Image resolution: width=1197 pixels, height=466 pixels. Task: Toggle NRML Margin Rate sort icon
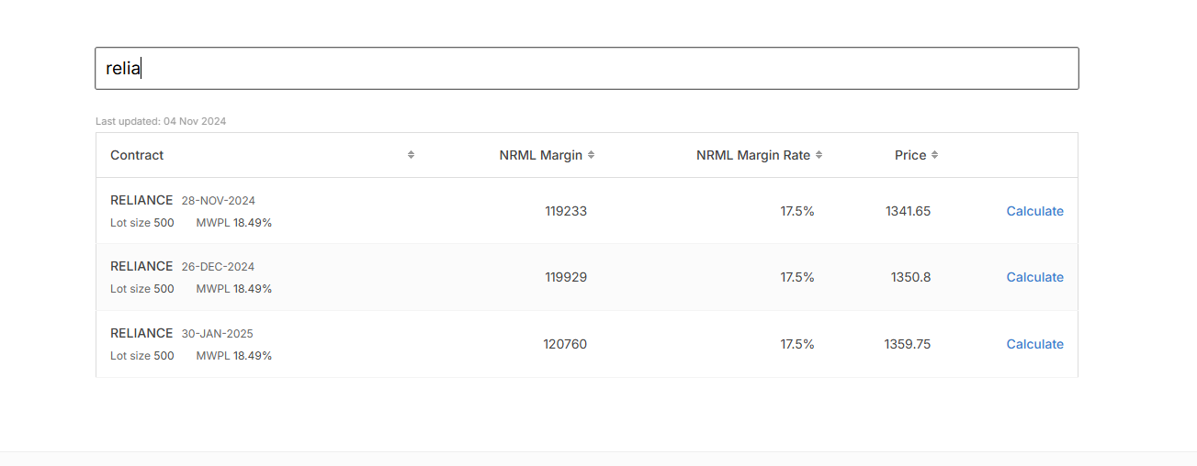(x=819, y=155)
